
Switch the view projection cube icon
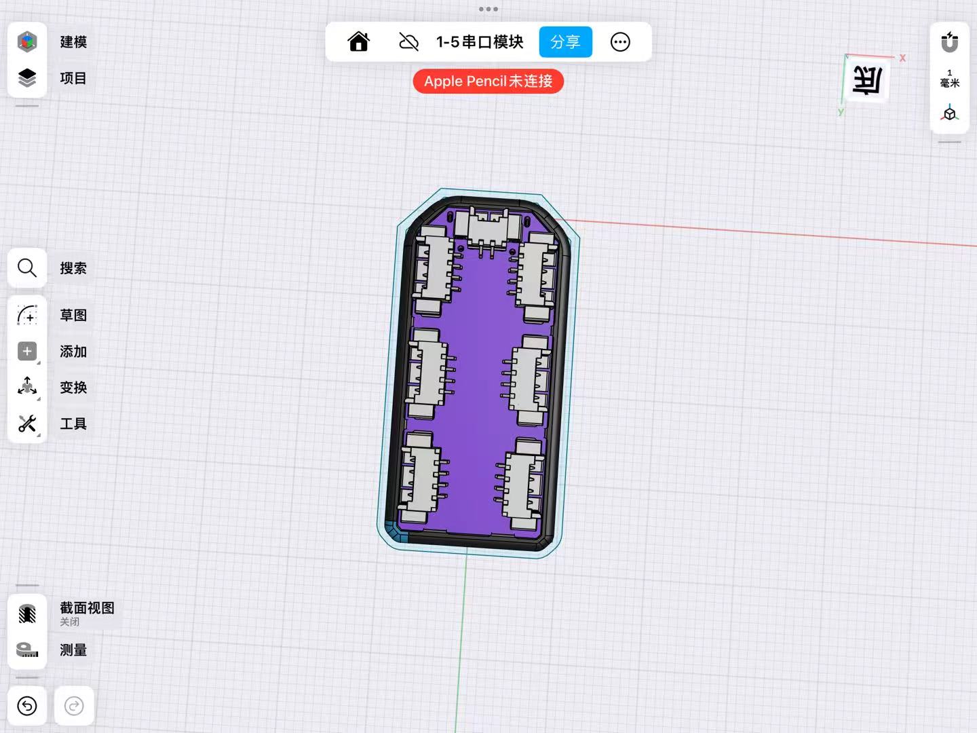click(949, 113)
